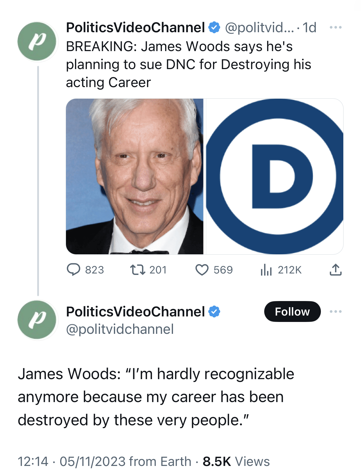The width and height of the screenshot is (361, 470).
Task: Open view analytics bar chart icon
Action: click(x=266, y=270)
